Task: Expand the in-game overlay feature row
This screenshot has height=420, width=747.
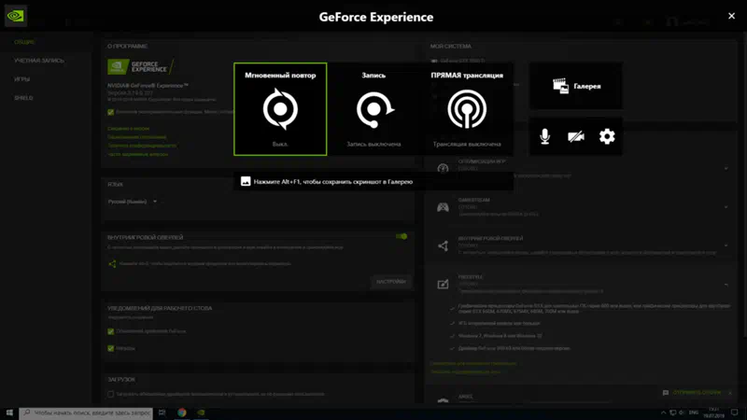Action: click(726, 245)
